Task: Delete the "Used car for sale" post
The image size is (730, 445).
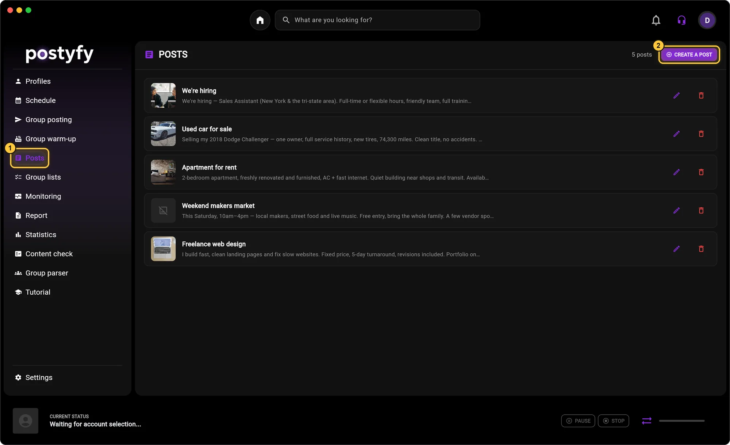Action: click(x=701, y=134)
